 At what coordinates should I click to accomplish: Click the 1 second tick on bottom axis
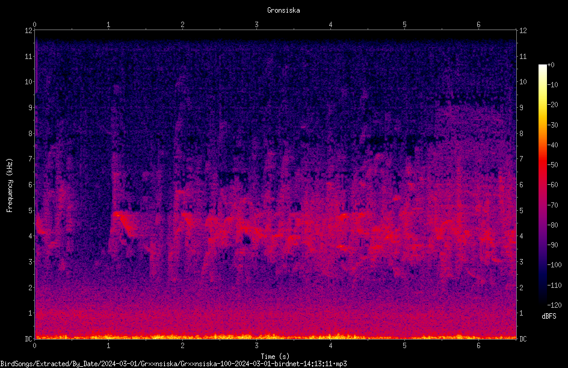(x=108, y=346)
